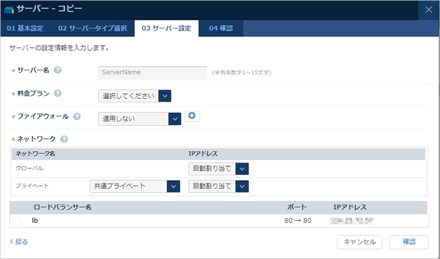Click the キャンセル button
Viewport: 440px width, 259px height.
coord(360,242)
